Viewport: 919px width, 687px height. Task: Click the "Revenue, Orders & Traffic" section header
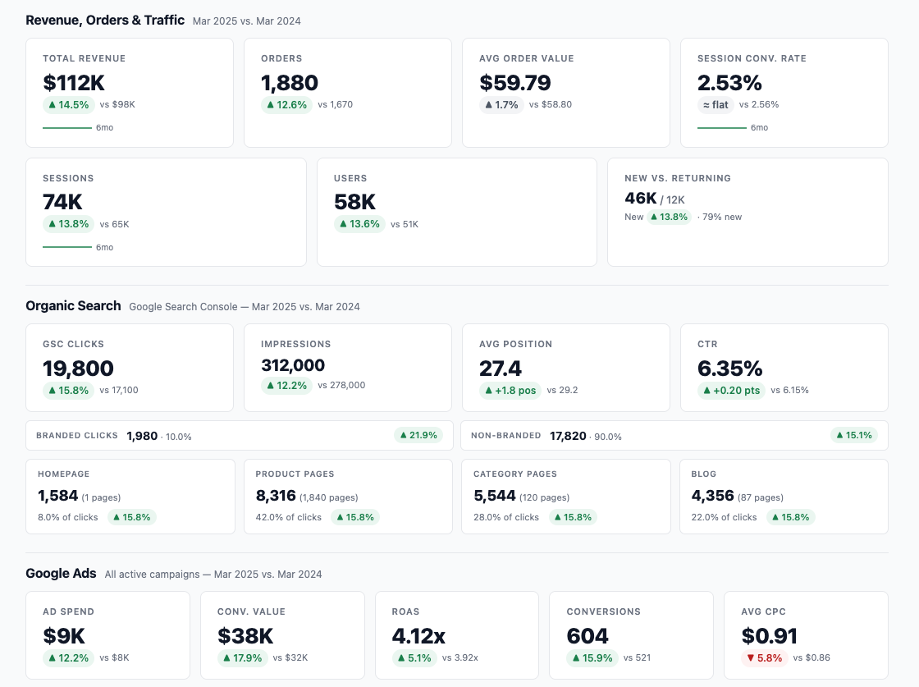(104, 21)
